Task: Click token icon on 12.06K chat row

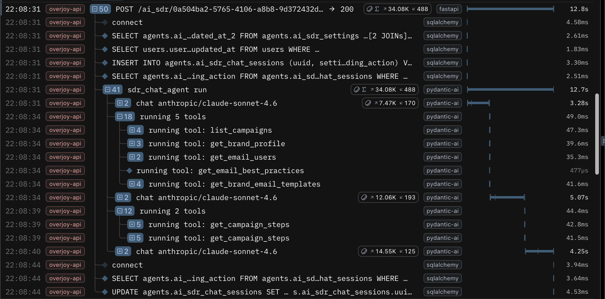Action: tap(364, 198)
